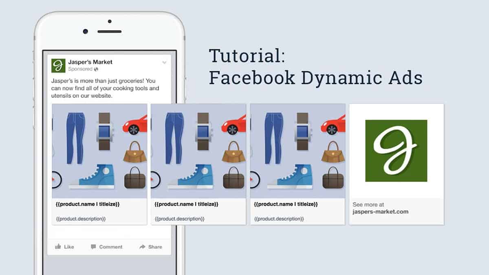This screenshot has height=275, width=489.
Task: Open the post options dropdown chevron
Action: pyautogui.click(x=164, y=63)
